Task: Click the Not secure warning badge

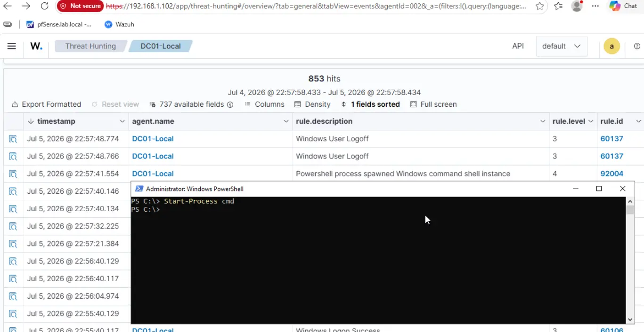Action: click(80, 6)
